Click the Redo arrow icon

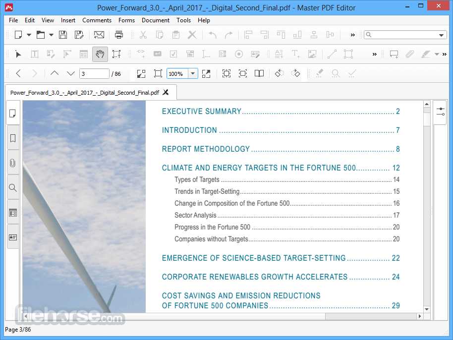click(x=228, y=35)
